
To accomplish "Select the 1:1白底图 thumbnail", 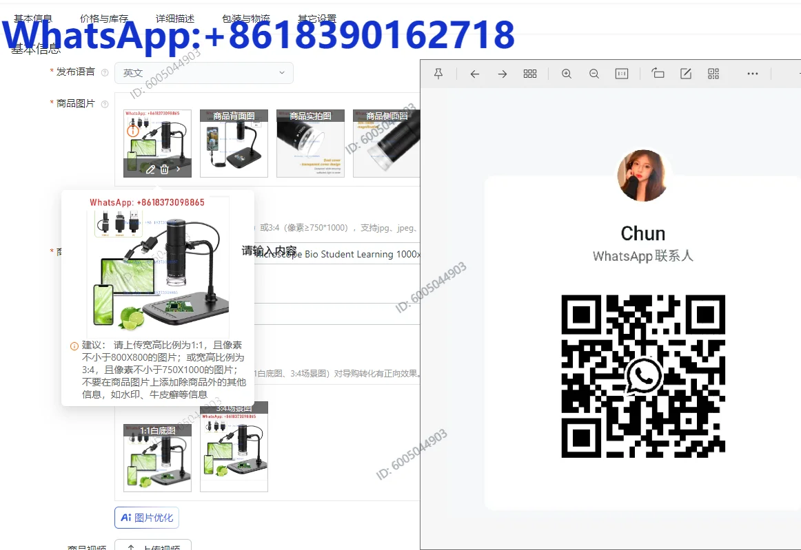I will click(157, 458).
